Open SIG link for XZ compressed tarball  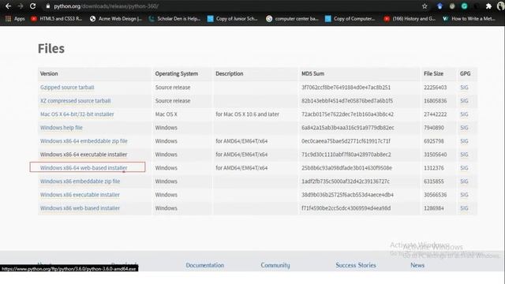click(464, 101)
